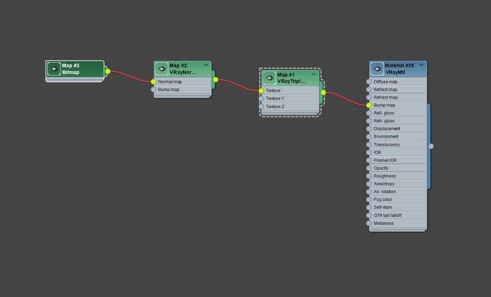
Task: Click the Diffuse map input socket
Action: click(369, 82)
